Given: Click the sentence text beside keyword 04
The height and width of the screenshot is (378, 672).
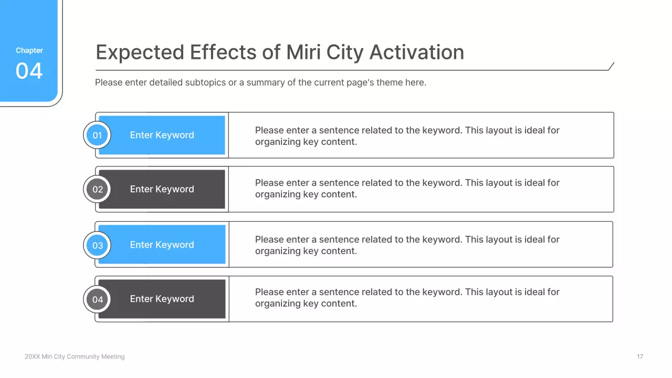Looking at the screenshot, I should [407, 298].
